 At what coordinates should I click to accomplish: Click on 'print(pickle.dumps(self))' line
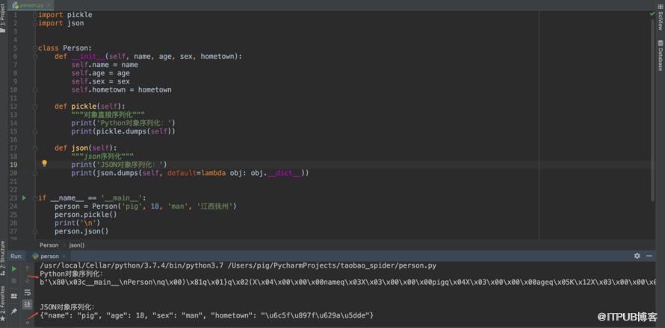(x=123, y=131)
